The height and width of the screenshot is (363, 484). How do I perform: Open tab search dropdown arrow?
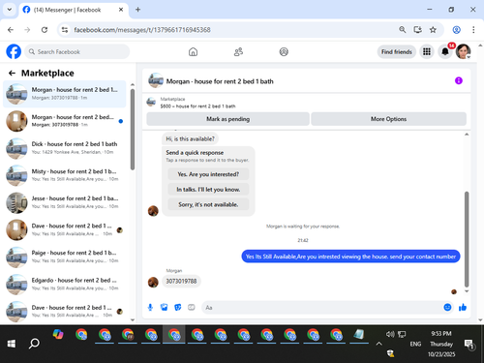point(10,10)
